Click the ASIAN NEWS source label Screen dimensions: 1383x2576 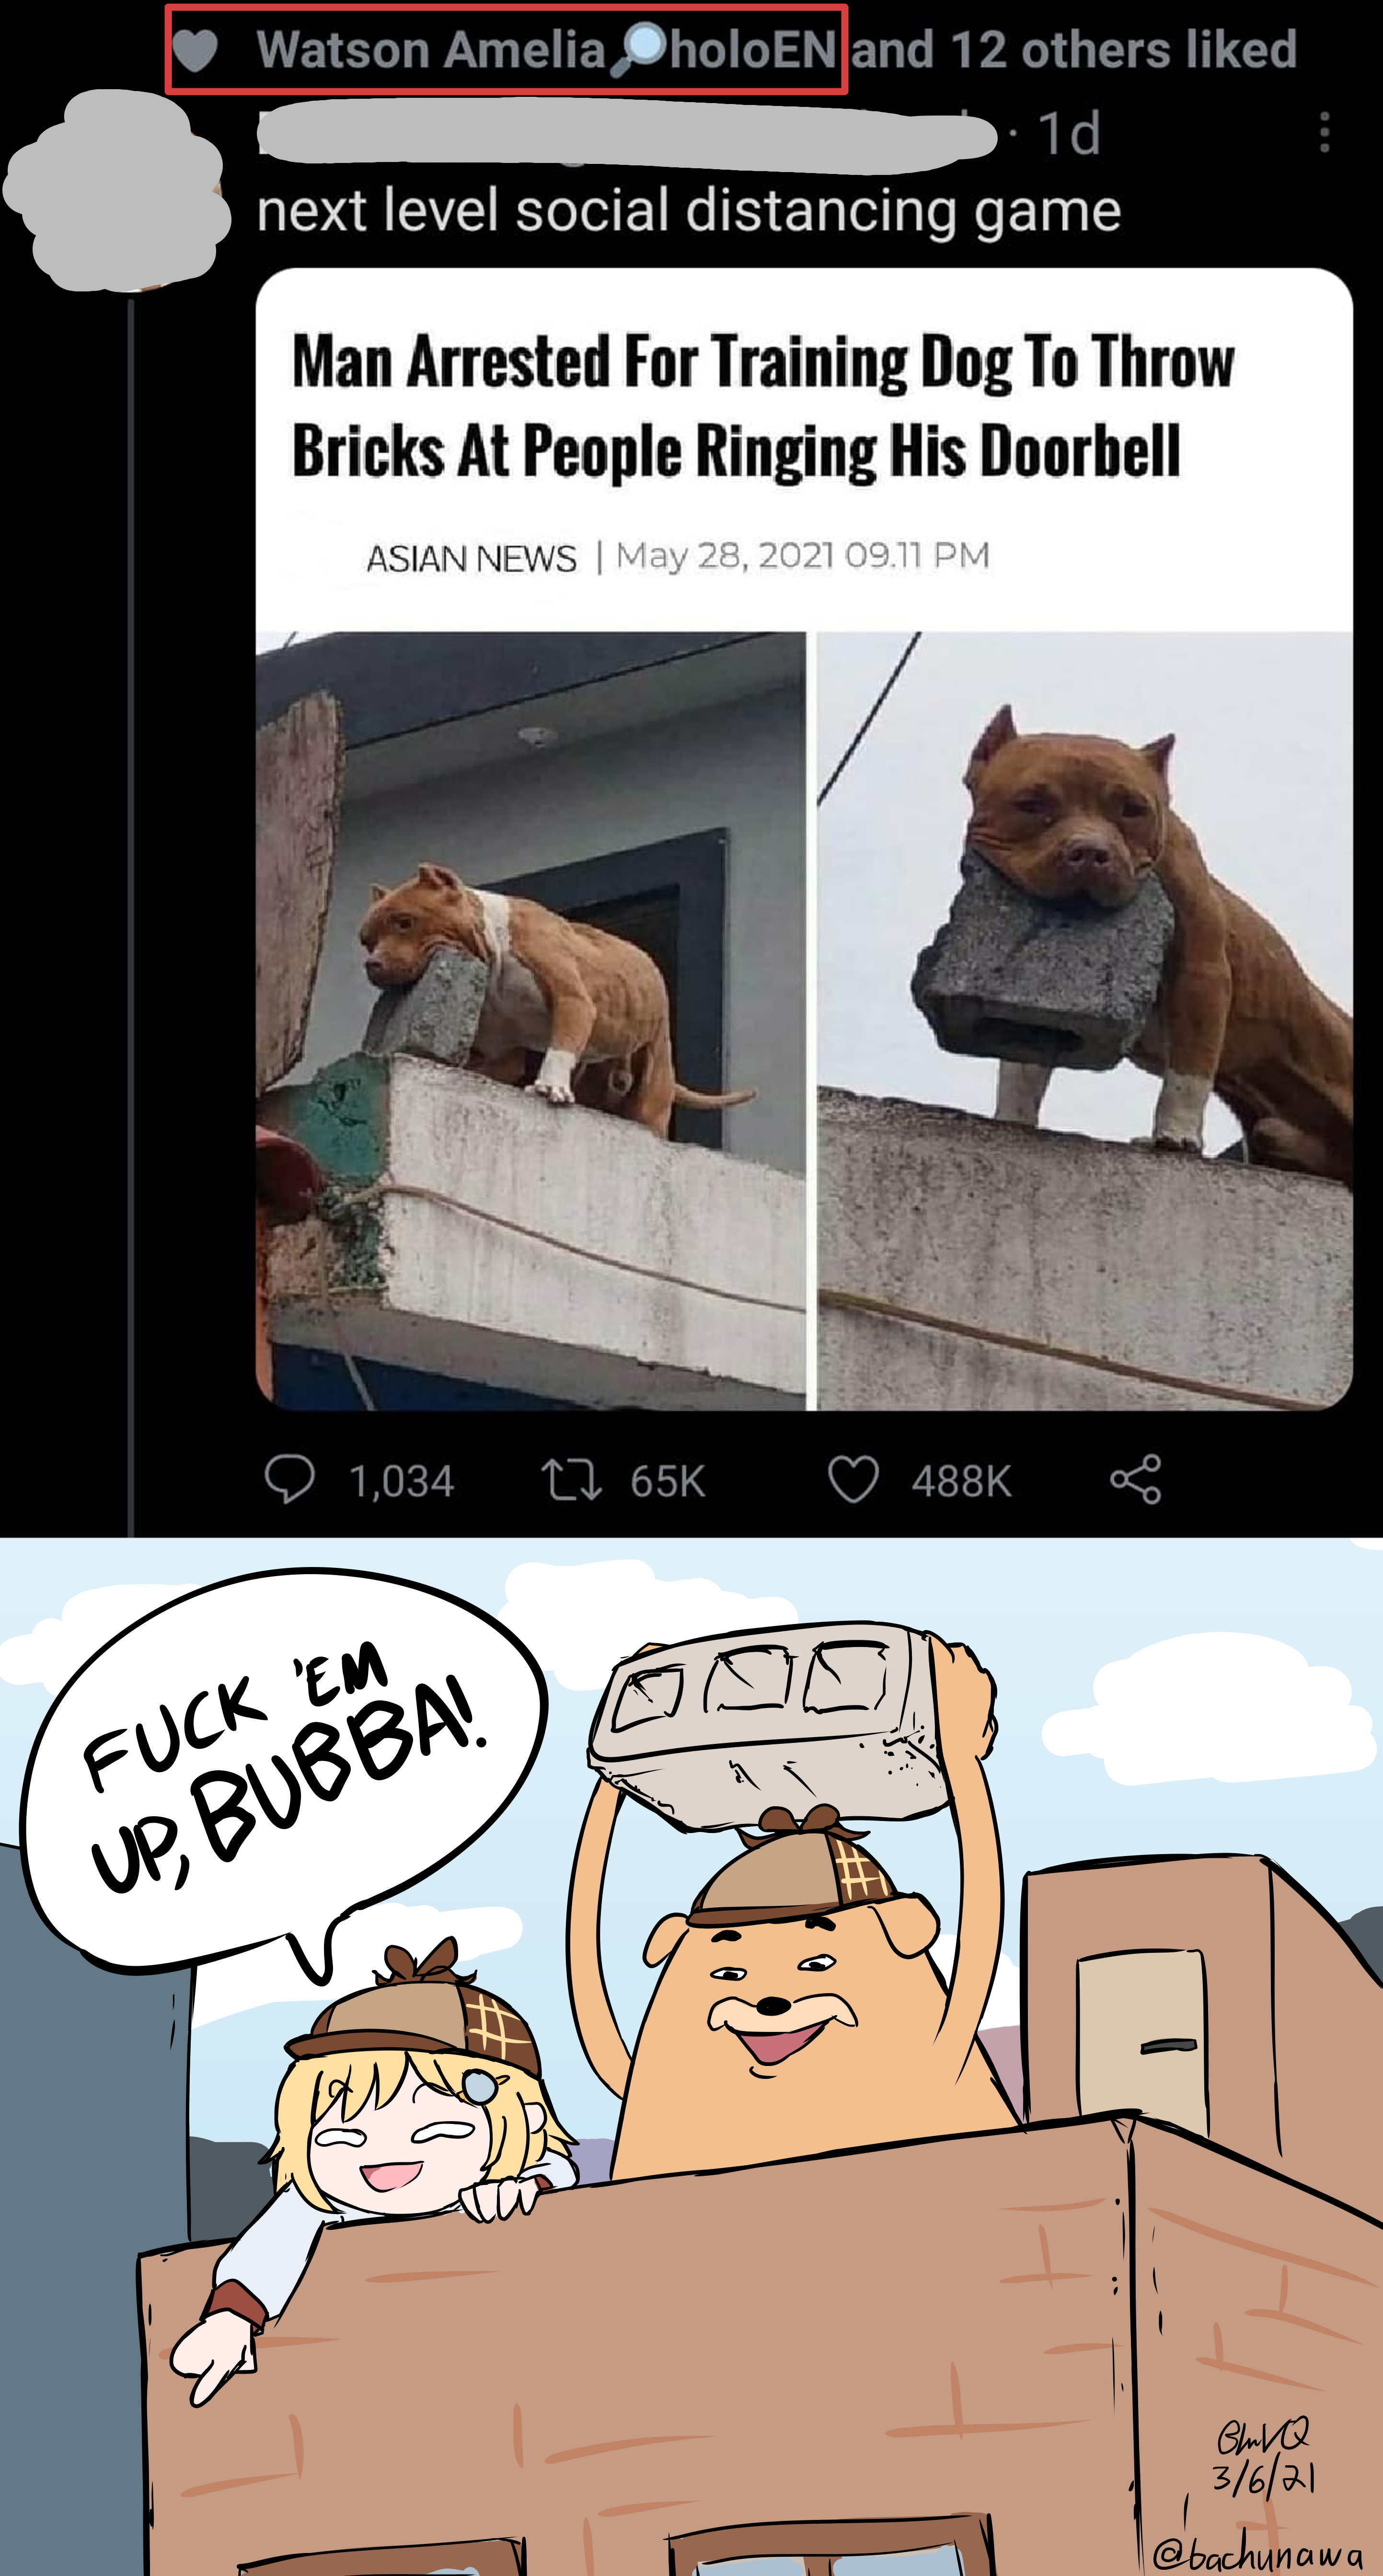tap(471, 558)
